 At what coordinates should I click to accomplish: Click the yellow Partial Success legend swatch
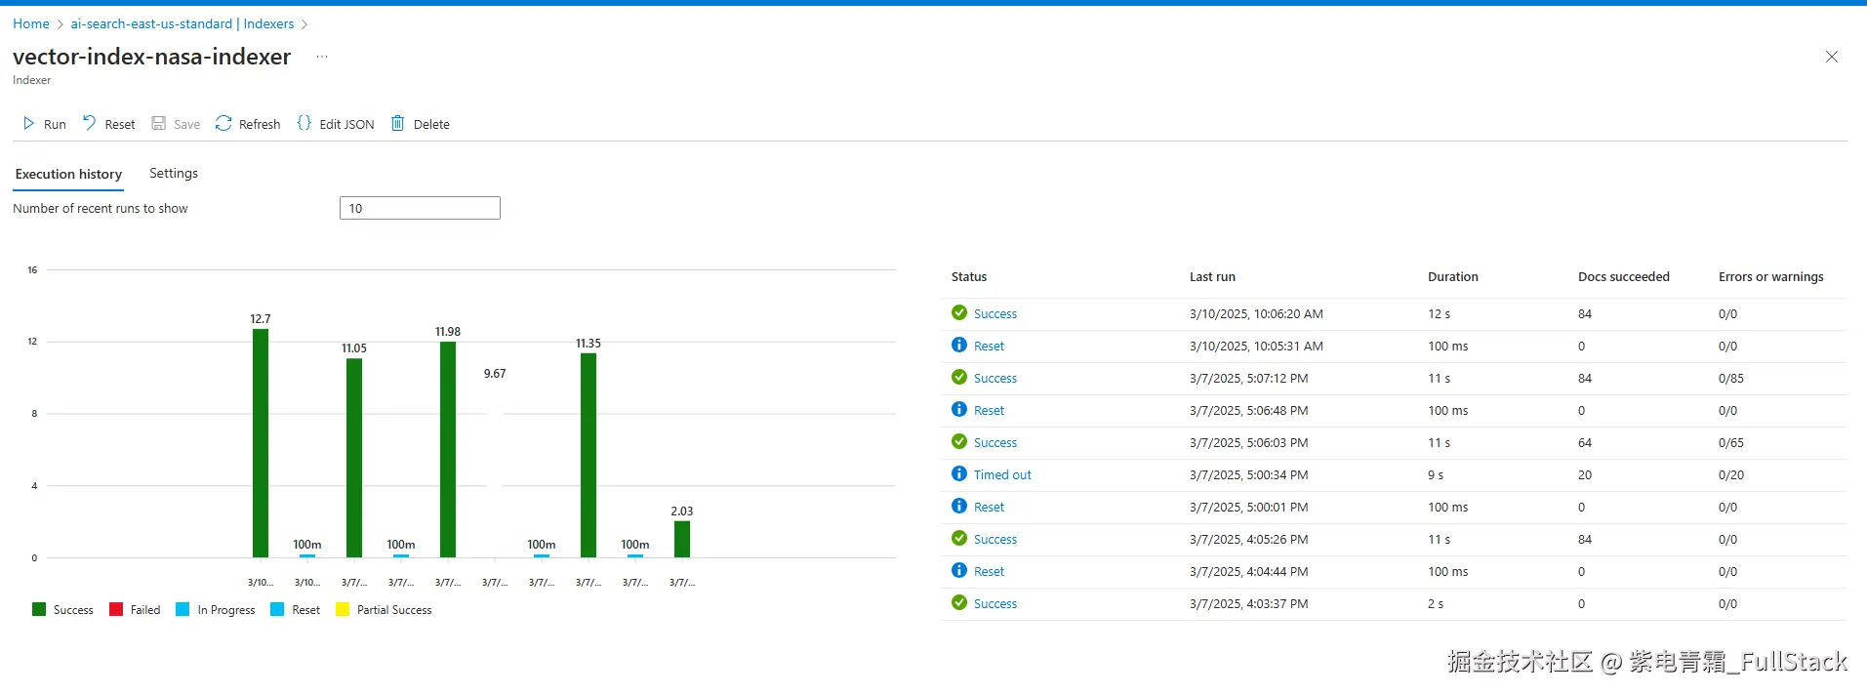coord(343,609)
